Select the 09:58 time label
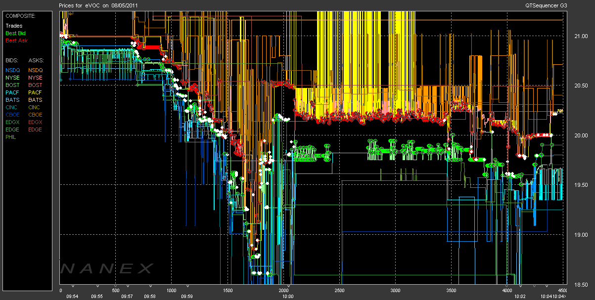This screenshot has height=300, width=595. click(x=150, y=297)
